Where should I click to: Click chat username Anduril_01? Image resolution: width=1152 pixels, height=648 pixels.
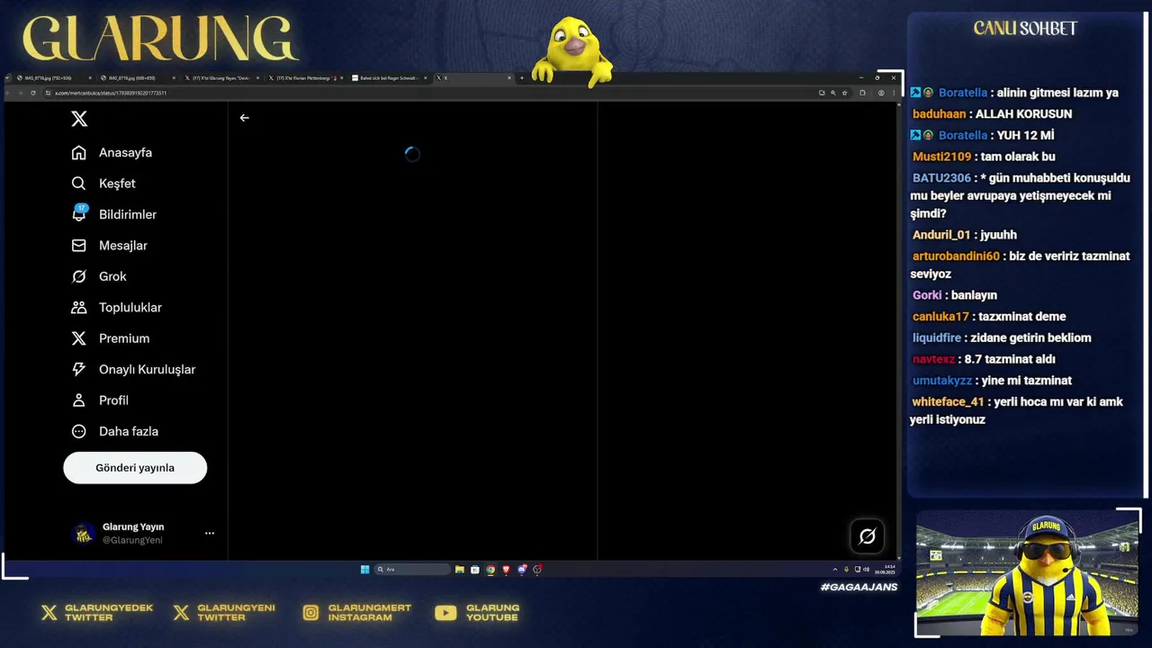tap(941, 235)
